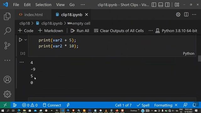Select the Python 3.8.10 64-bit kernel
201x113 pixels.
pos(176,31)
